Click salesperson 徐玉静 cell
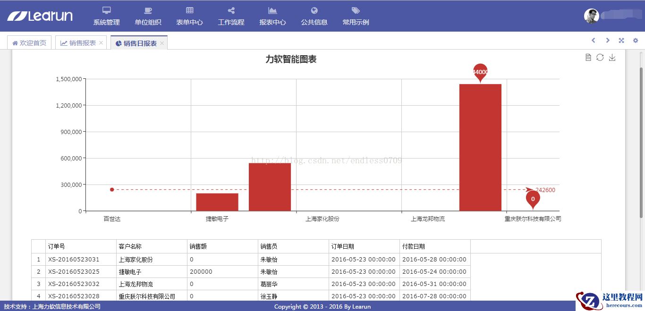The width and height of the screenshot is (645, 311). click(x=293, y=296)
